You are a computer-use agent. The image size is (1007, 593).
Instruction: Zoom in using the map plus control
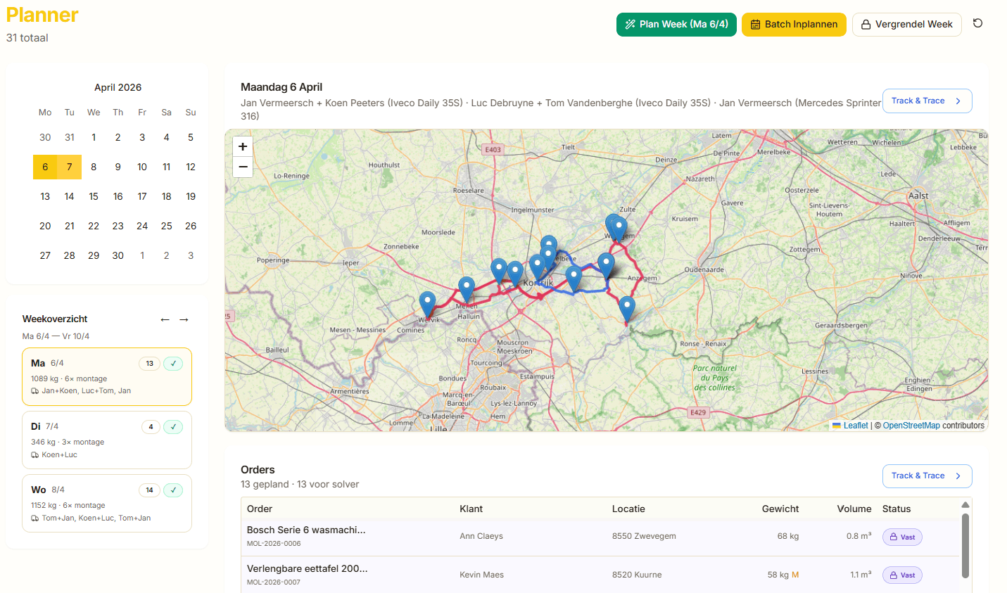coord(242,146)
